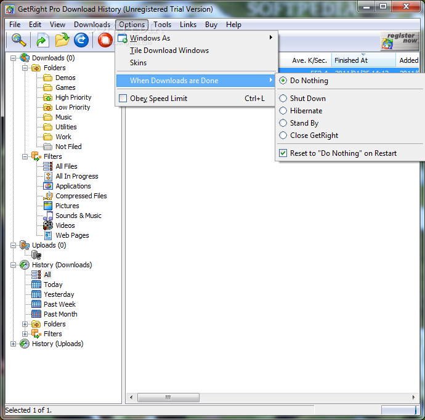Viewport: 425px width, 420px height.
Task: Collapse the Folders node under Downloads
Action: (25, 68)
